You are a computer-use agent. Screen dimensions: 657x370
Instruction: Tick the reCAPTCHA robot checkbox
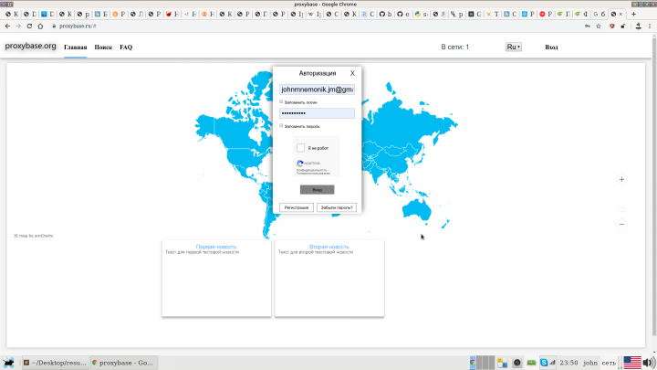coord(300,148)
